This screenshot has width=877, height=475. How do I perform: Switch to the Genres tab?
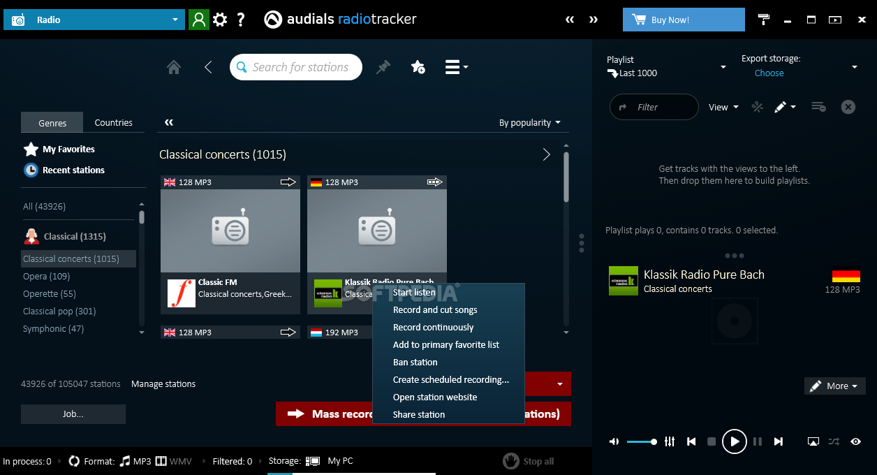point(52,122)
